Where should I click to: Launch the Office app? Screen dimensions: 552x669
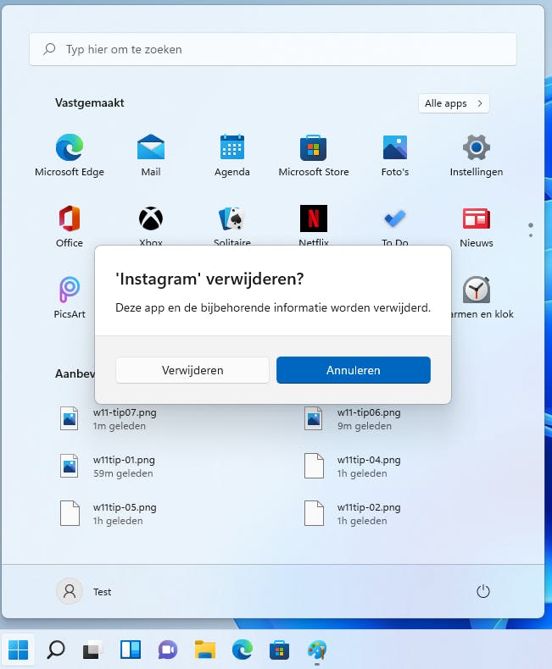click(x=70, y=225)
